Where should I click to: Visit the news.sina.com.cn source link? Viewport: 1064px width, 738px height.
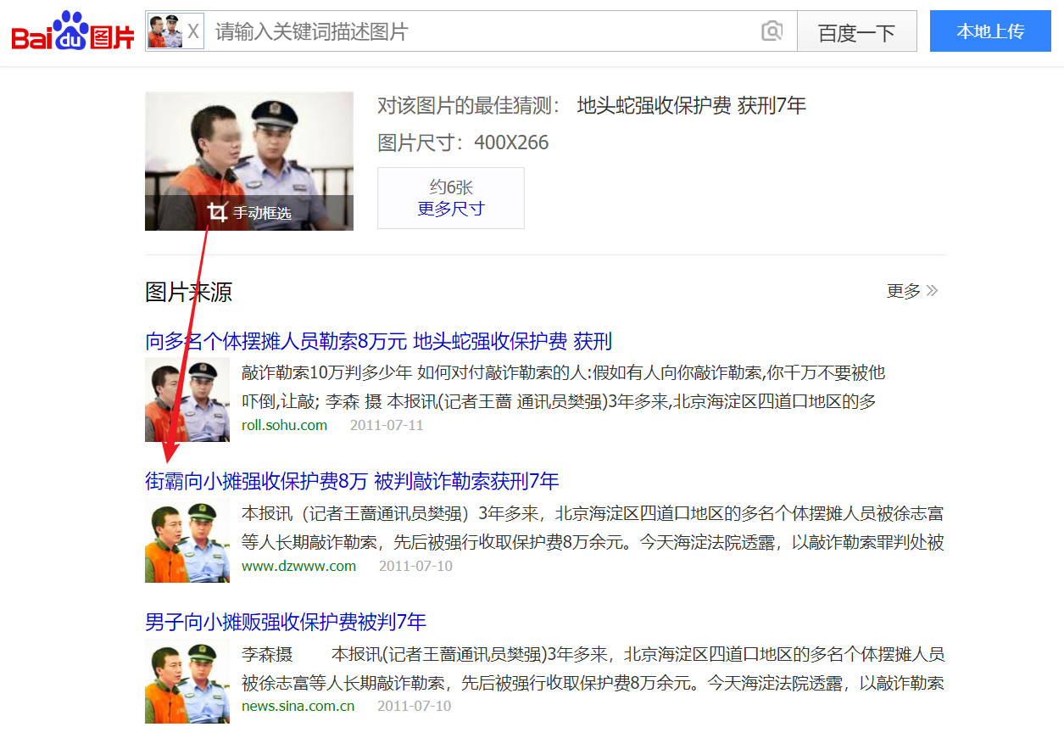(x=298, y=705)
